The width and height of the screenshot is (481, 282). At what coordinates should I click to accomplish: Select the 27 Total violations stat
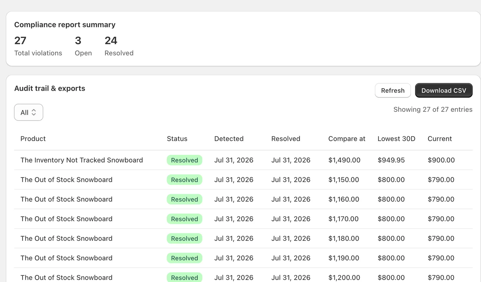38,46
